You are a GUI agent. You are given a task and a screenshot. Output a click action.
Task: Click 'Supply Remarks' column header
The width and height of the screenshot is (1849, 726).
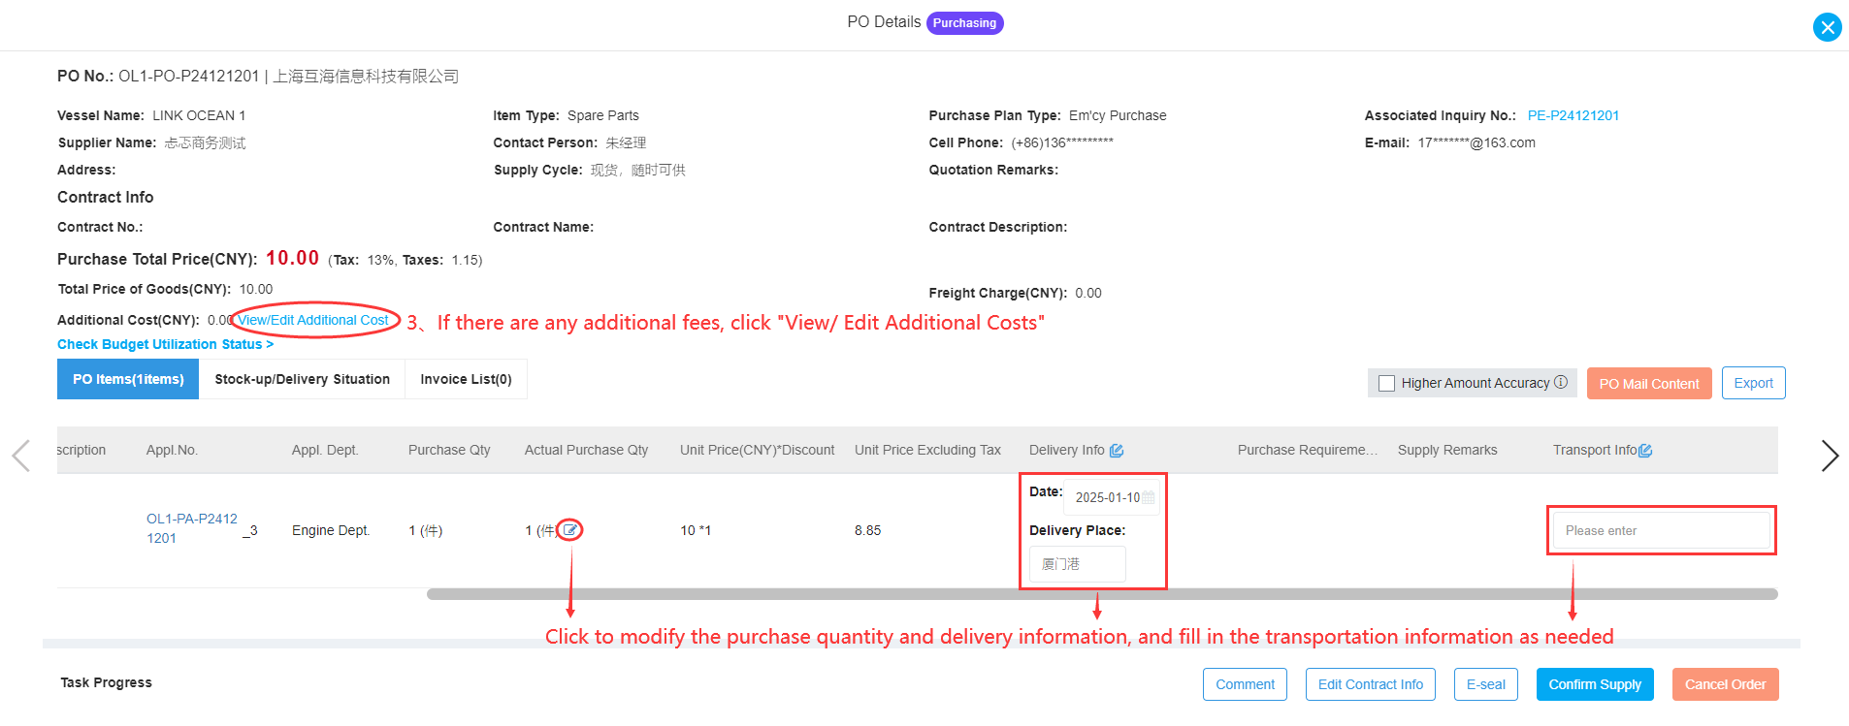tap(1447, 450)
